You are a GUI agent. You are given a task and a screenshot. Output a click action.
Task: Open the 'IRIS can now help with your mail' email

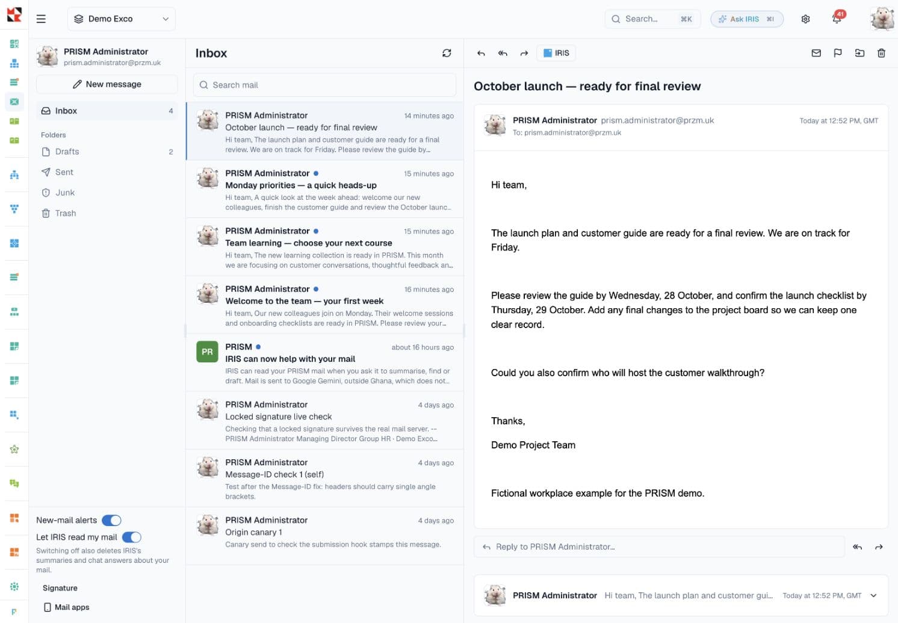click(x=325, y=363)
